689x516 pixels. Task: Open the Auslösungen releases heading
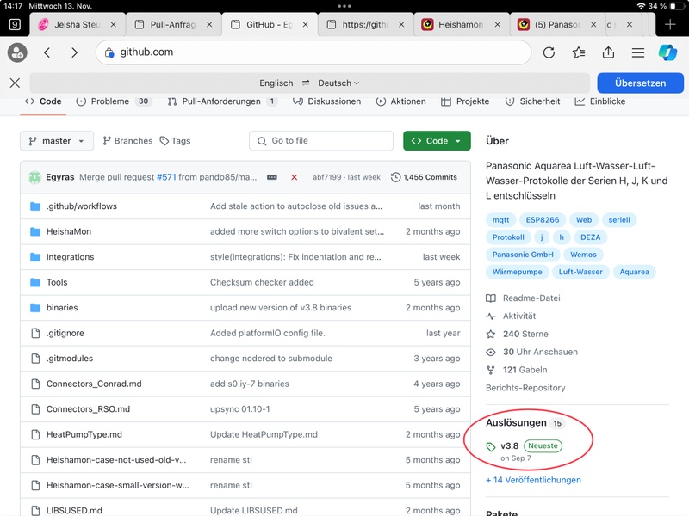516,422
